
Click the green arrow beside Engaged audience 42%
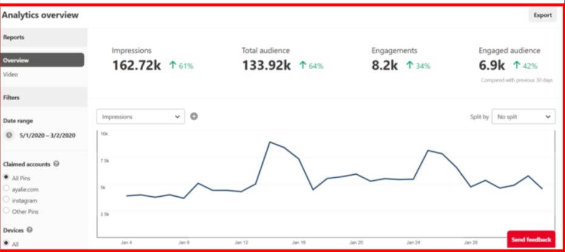pos(516,65)
